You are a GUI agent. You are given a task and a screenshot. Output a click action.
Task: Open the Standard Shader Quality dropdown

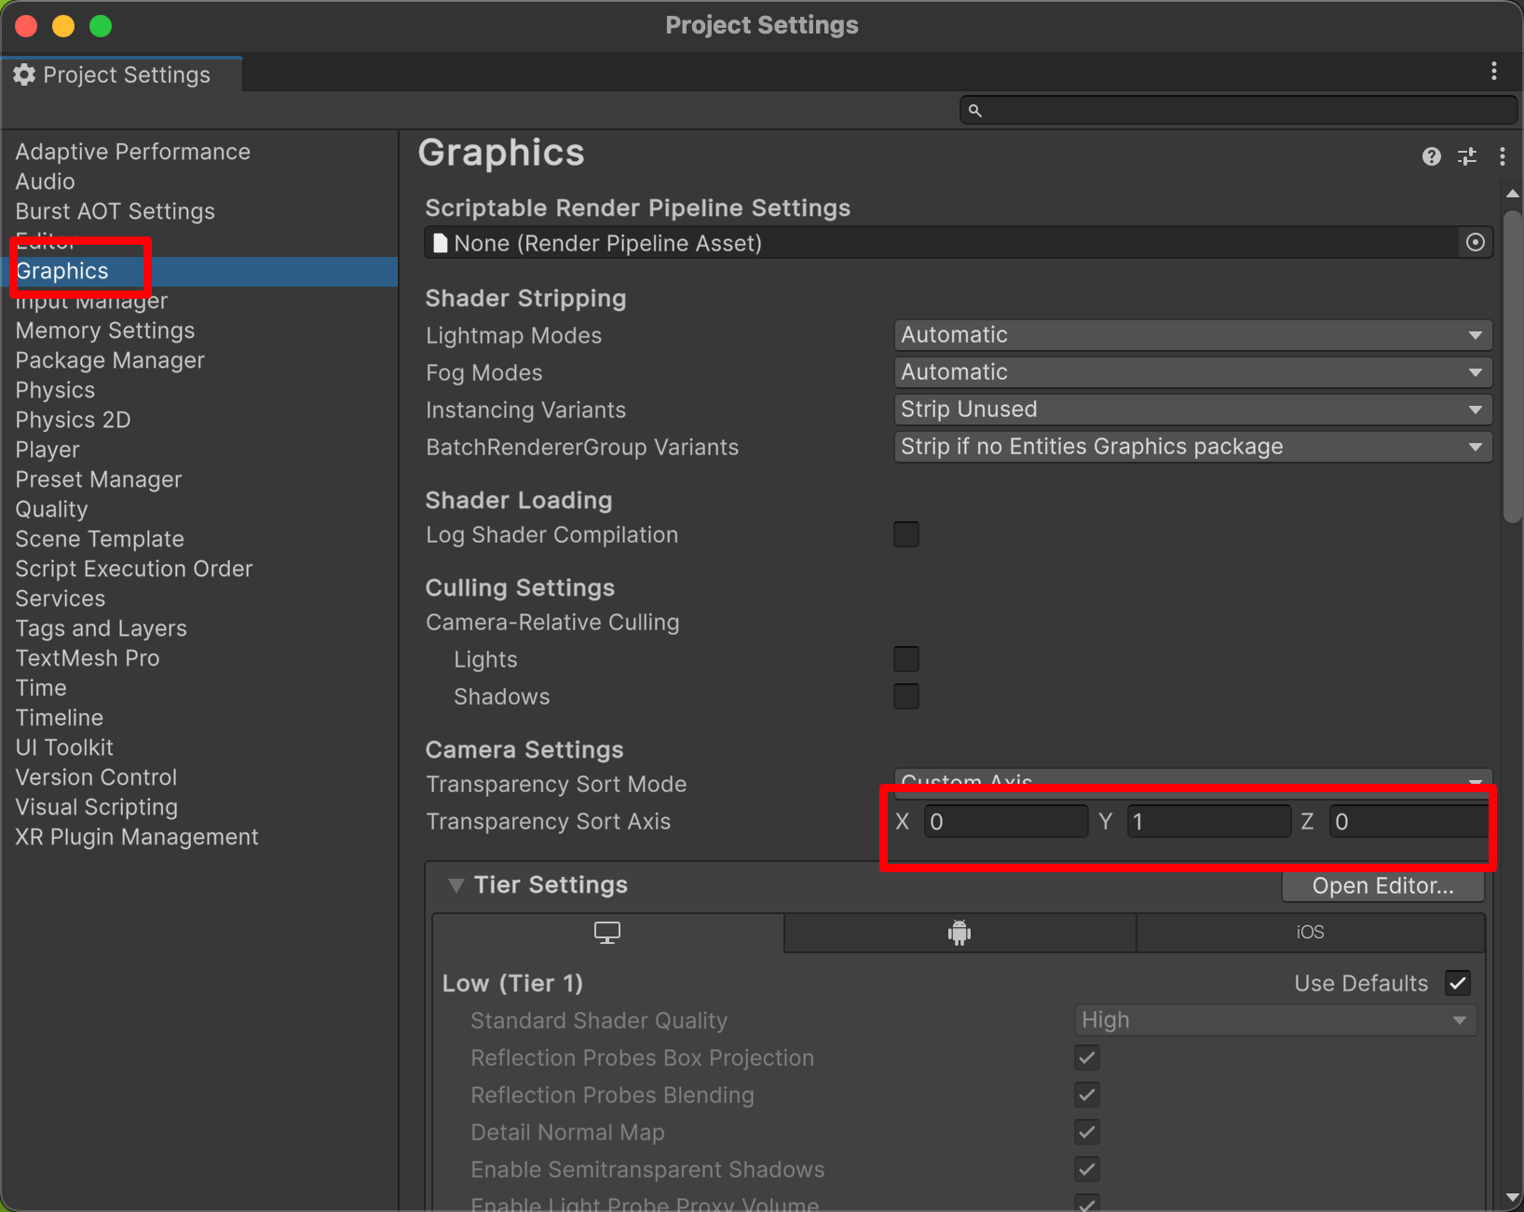click(x=1275, y=1020)
